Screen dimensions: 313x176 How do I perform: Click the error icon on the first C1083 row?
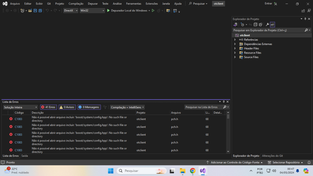tap(11, 119)
